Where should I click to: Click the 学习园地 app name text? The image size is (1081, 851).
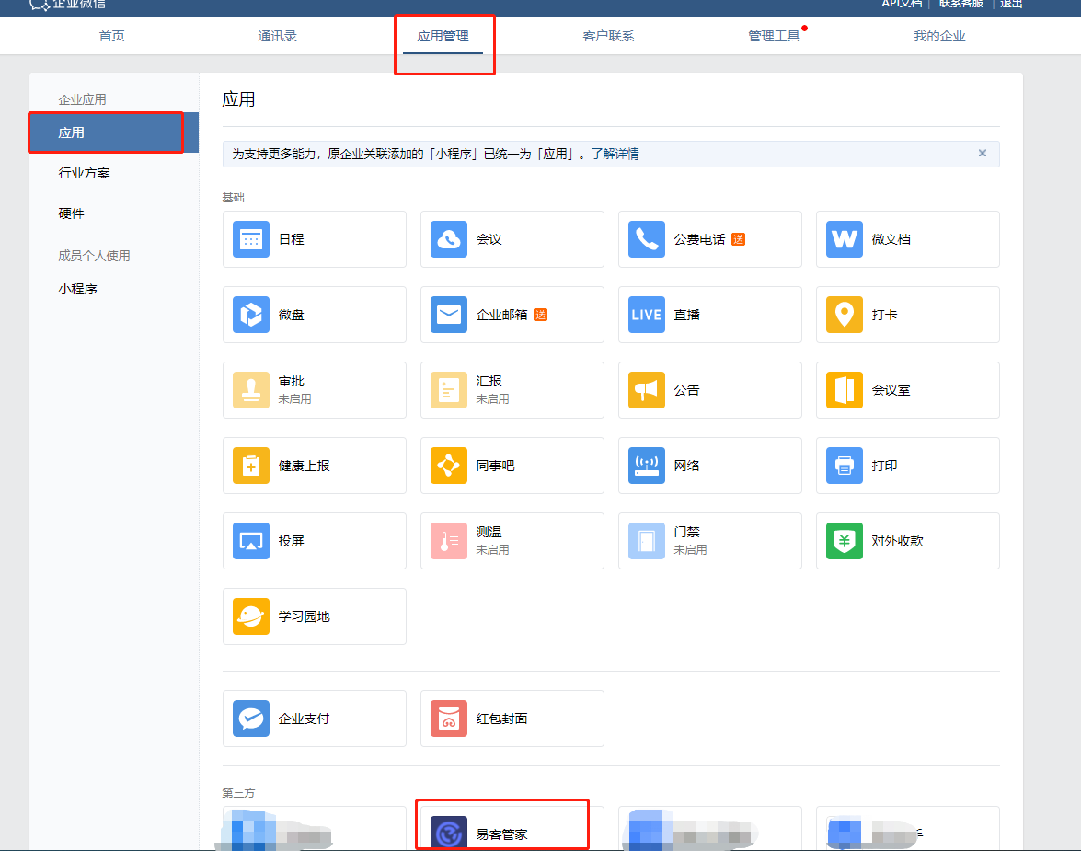coord(304,615)
